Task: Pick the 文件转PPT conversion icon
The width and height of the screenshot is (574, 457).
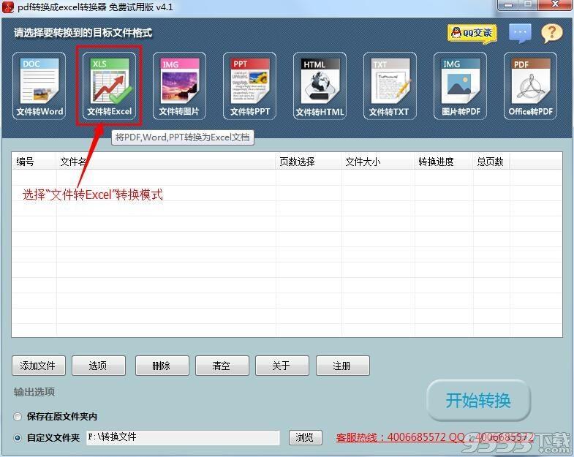Action: pos(249,86)
